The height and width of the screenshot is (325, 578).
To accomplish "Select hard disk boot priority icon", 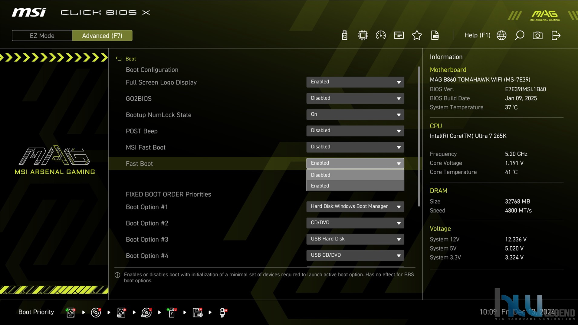I will pos(71,312).
